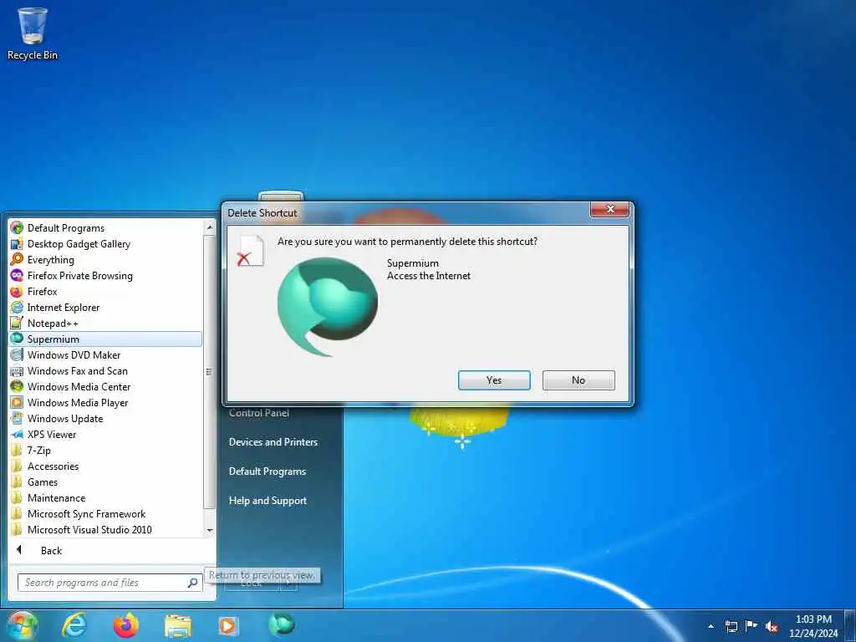Screen dimensions: 856x642
Task: Launch Everything search from its icon
Action: pyautogui.click(x=17, y=259)
